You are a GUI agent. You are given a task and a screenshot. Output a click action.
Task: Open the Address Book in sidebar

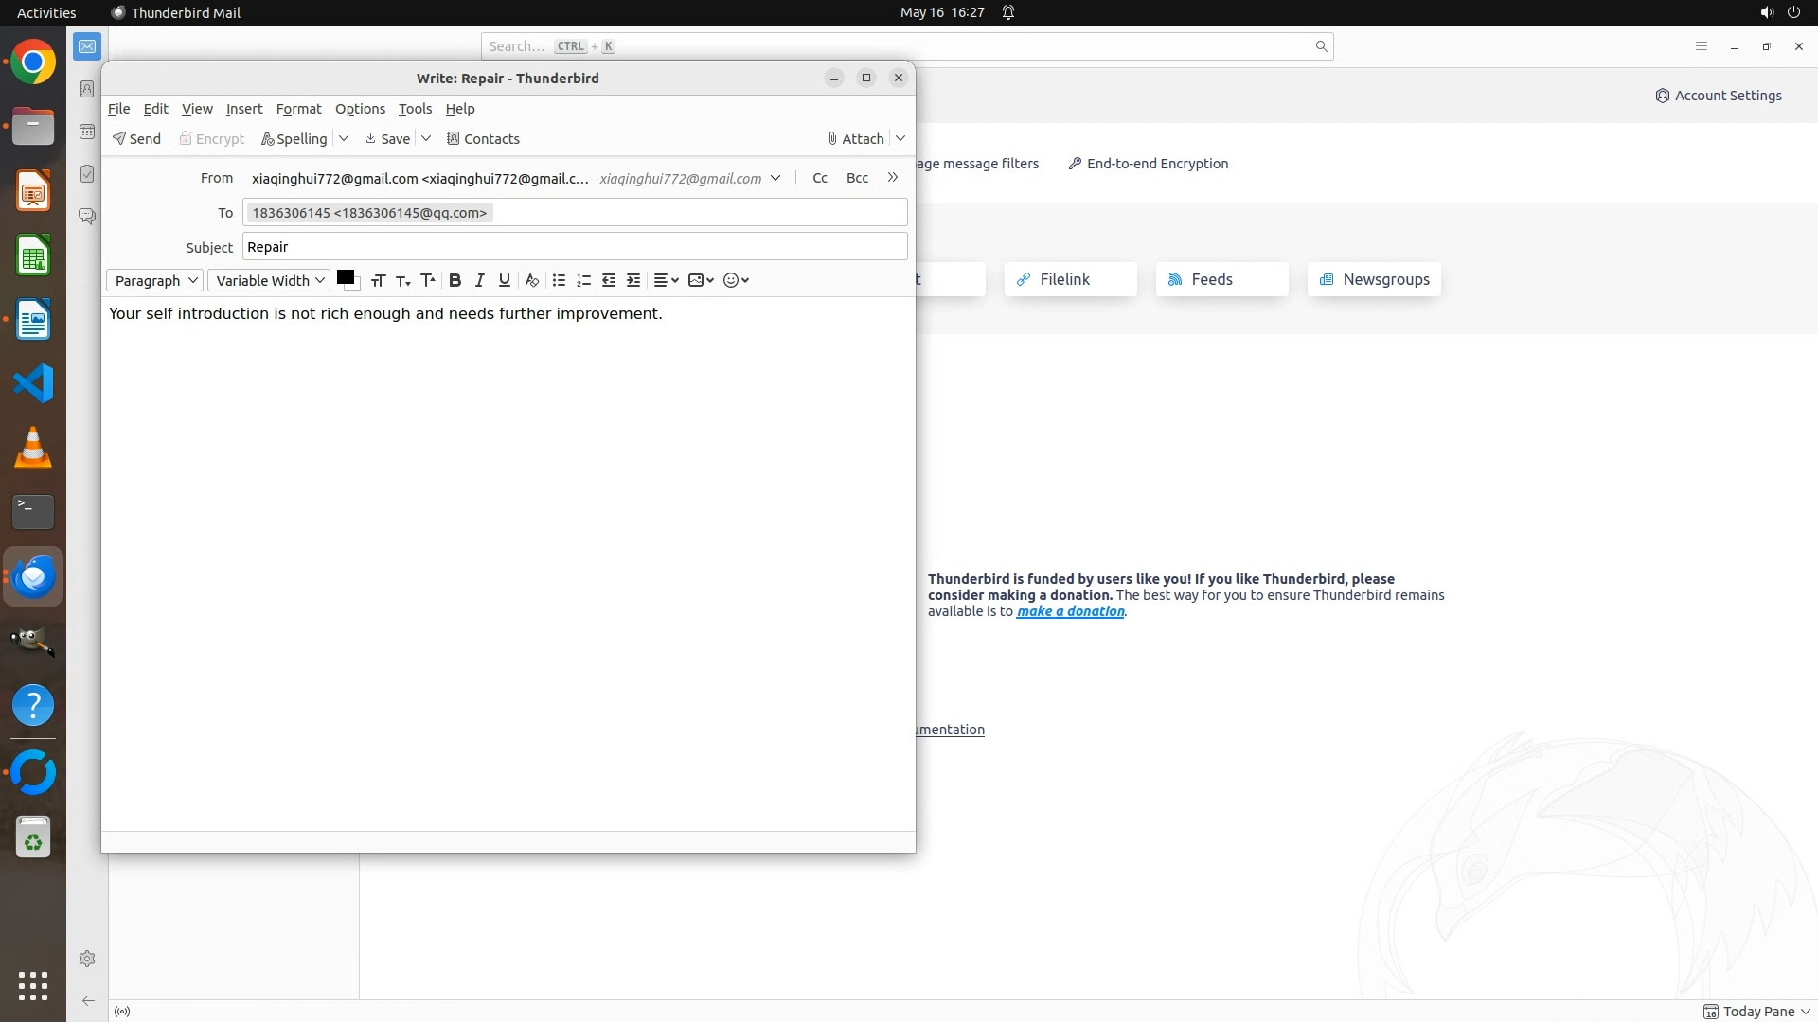[x=87, y=89]
